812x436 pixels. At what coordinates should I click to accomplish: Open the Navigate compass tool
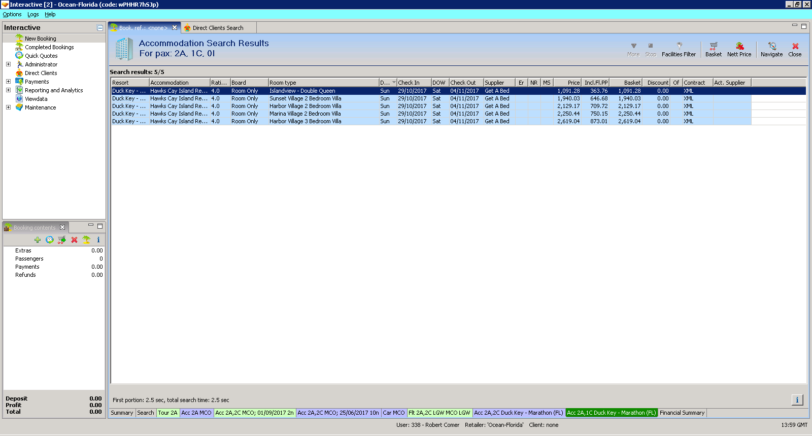(x=771, y=49)
